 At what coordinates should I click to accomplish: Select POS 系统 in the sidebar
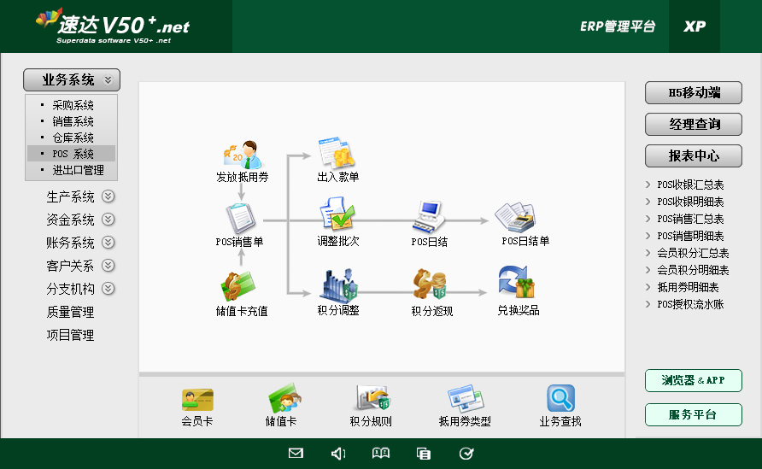72,154
